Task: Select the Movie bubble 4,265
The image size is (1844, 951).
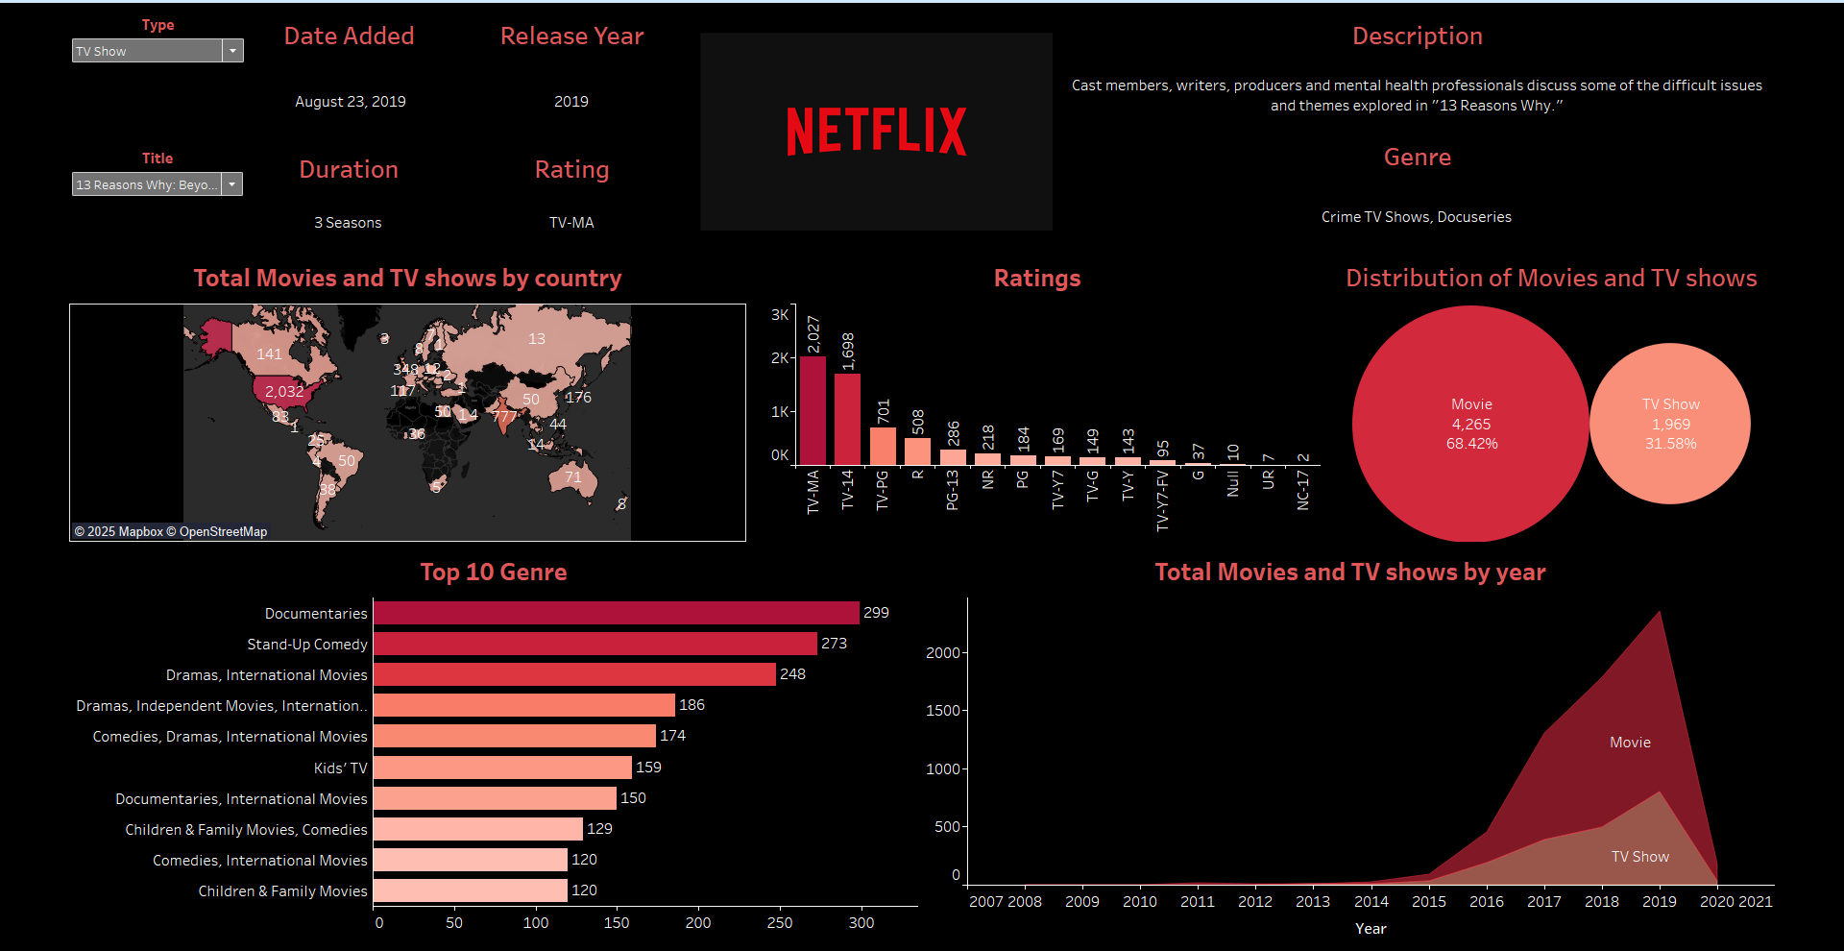Action: 1470,424
